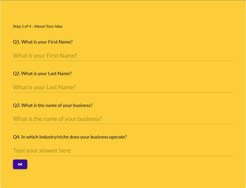
Task: Click placeholder 'What is the name of your business?'
Action: (57, 119)
